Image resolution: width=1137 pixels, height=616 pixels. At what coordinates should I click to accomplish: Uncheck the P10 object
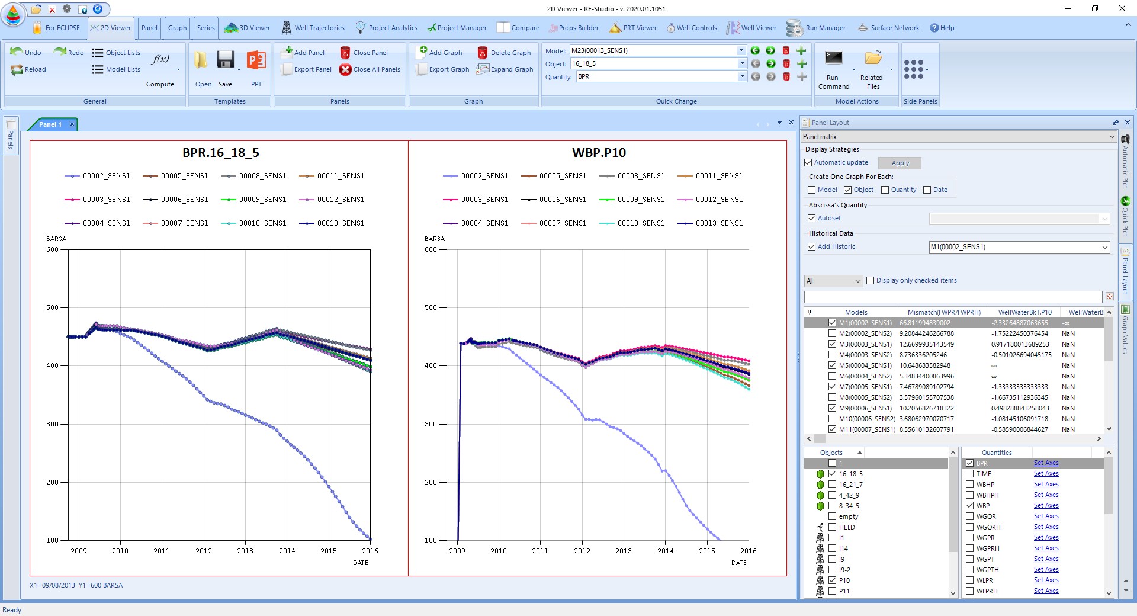[832, 580]
